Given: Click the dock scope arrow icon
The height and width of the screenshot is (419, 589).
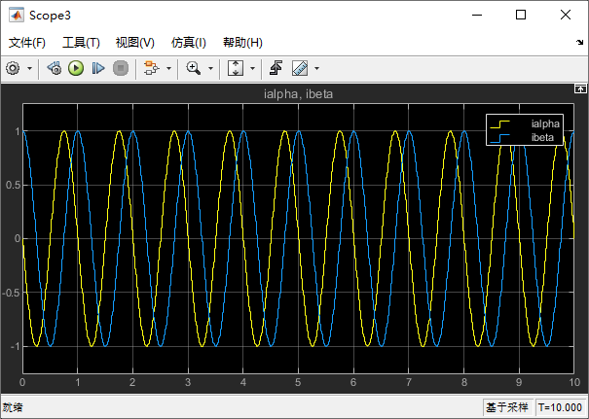Looking at the screenshot, I should tap(579, 43).
